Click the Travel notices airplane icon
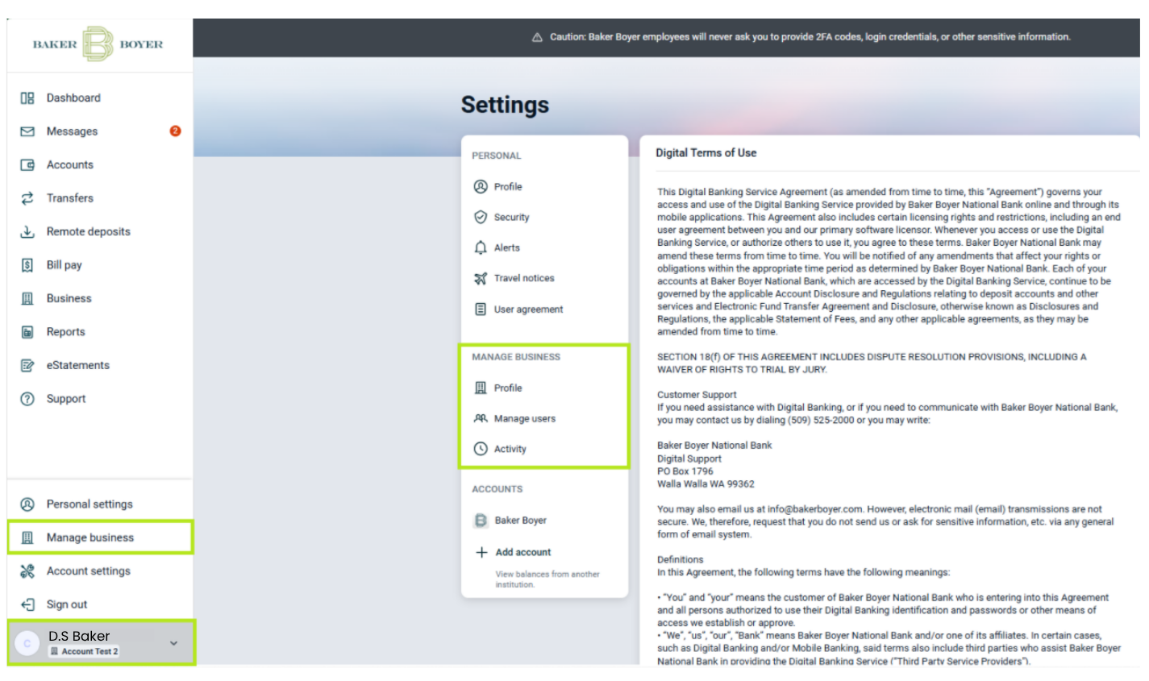The width and height of the screenshot is (1149, 681). coord(481,279)
